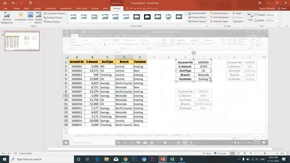Switch to the Design tab
The width and height of the screenshot is (290, 163).
37,9
